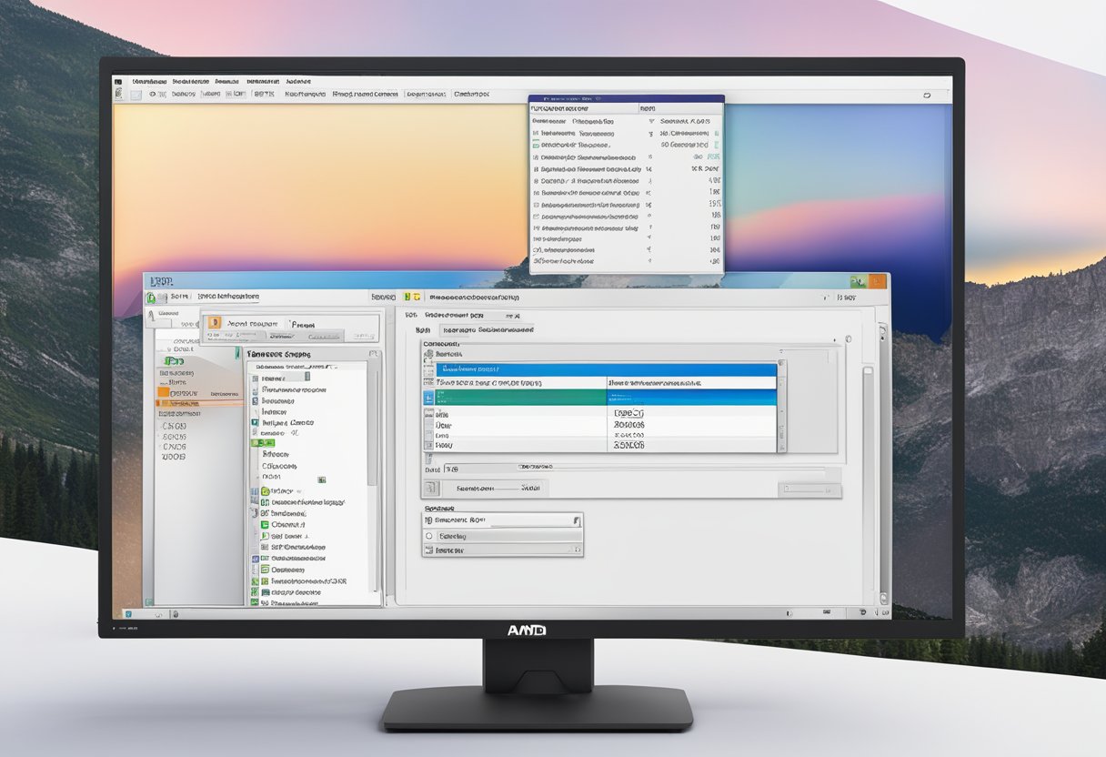Click the orange icon in the small dialog

pos(215,322)
